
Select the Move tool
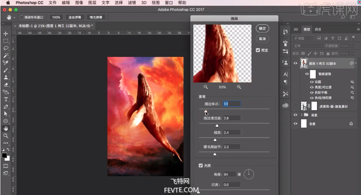coord(6,33)
